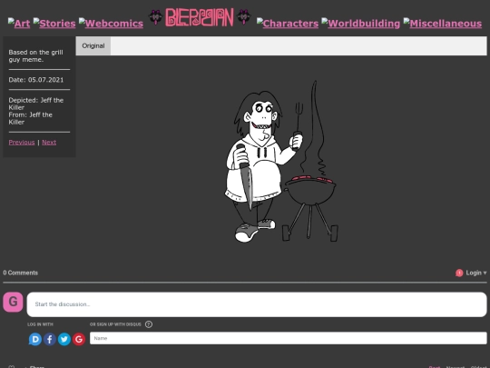490x368 pixels.
Task: Click the Date: 05.07.2021 text
Action: pos(36,80)
